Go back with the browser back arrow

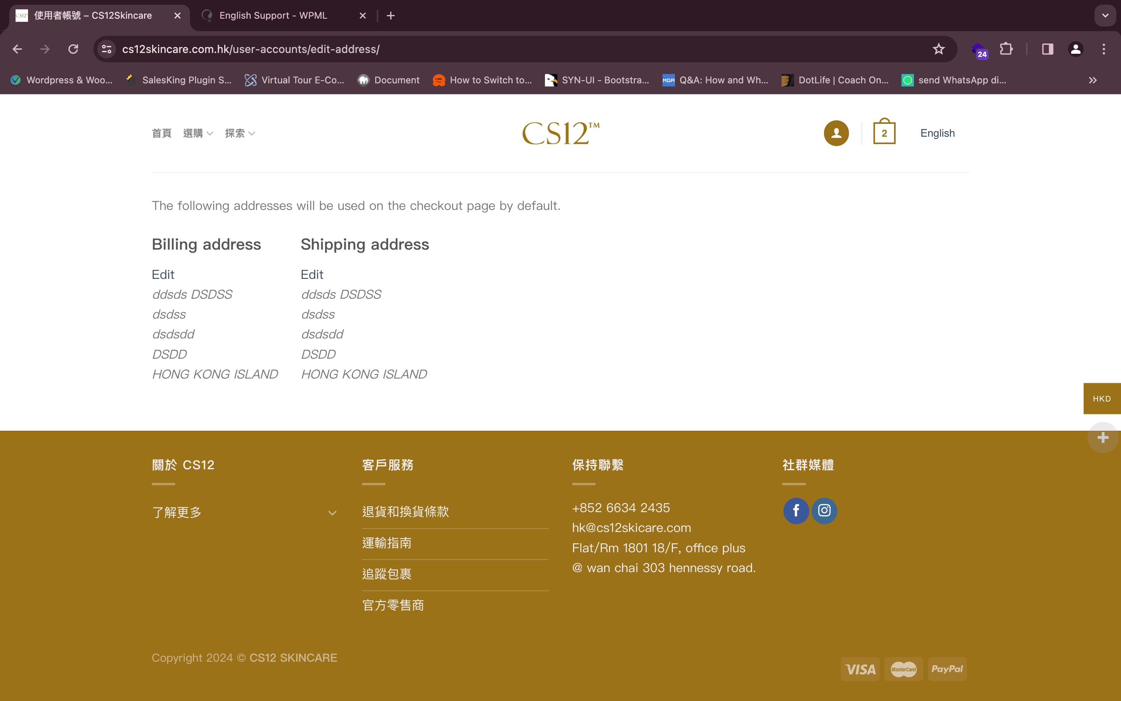(17, 49)
